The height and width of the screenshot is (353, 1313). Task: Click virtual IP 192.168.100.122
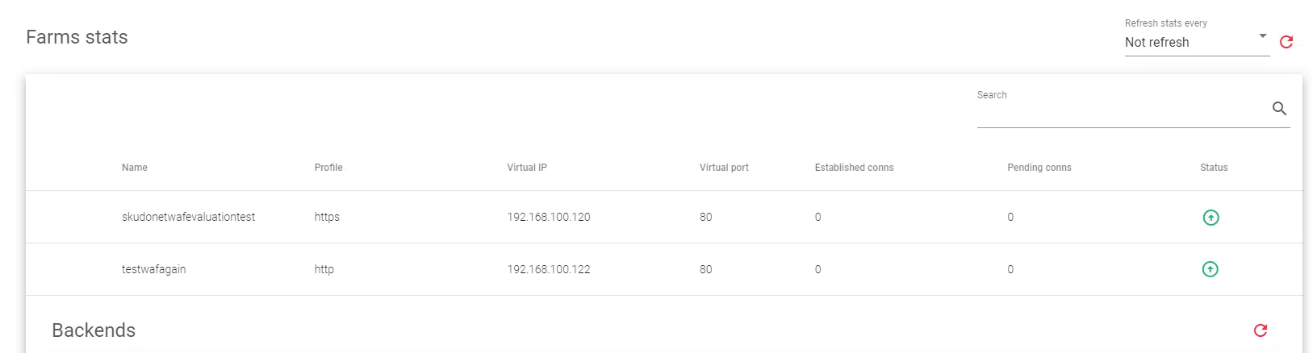pos(549,269)
